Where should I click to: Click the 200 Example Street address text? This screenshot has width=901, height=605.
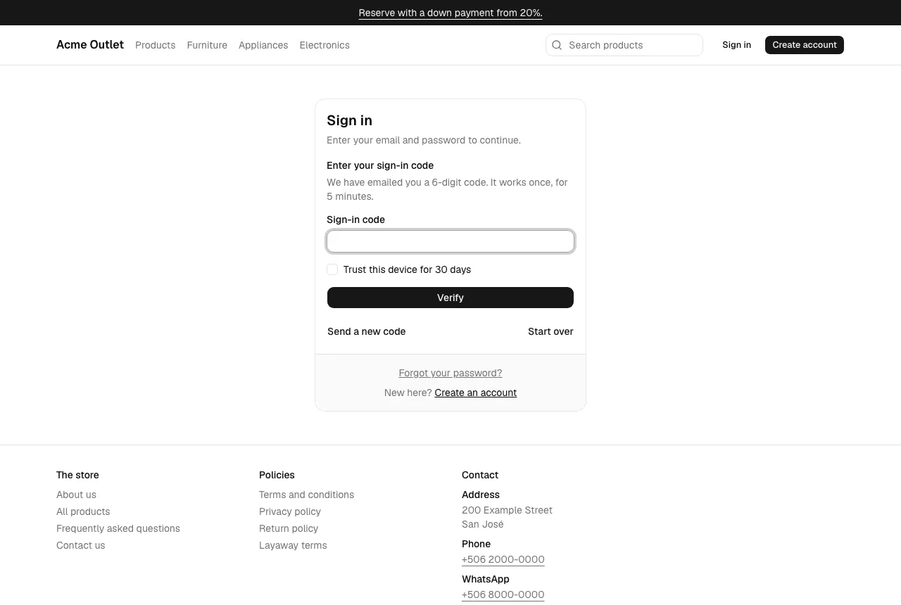[x=507, y=510]
